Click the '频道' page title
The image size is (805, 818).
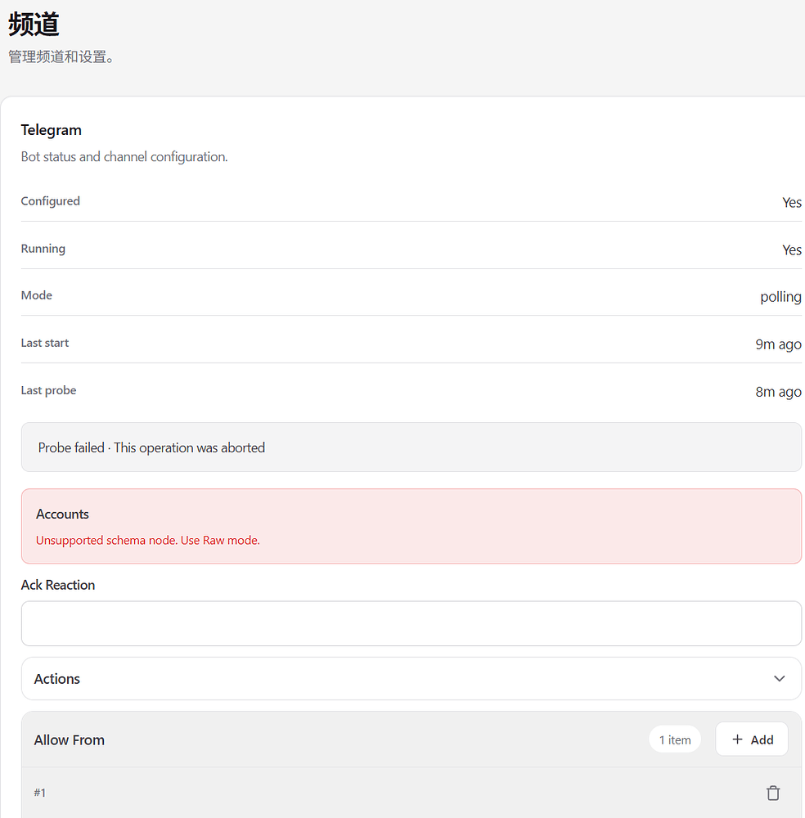coord(34,25)
